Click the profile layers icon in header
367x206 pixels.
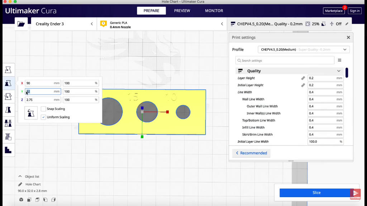point(233,24)
